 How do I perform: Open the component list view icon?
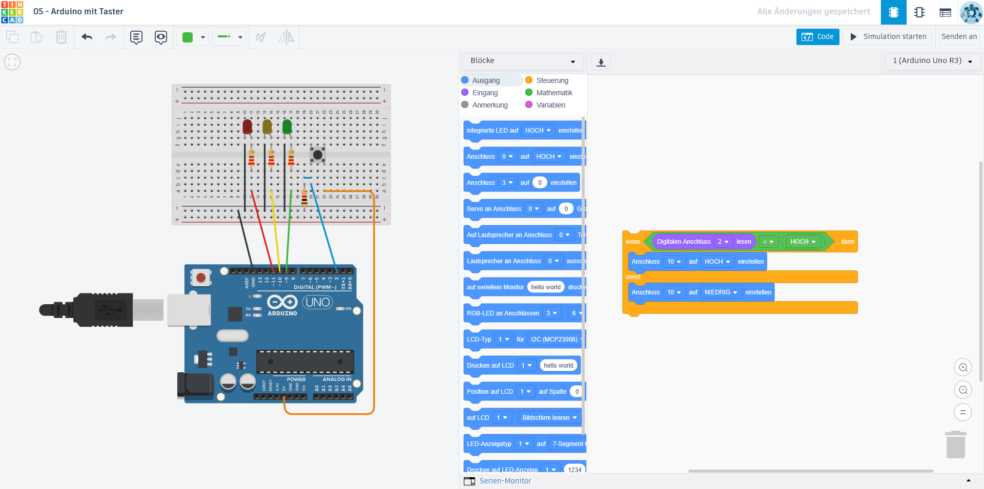[x=946, y=12]
